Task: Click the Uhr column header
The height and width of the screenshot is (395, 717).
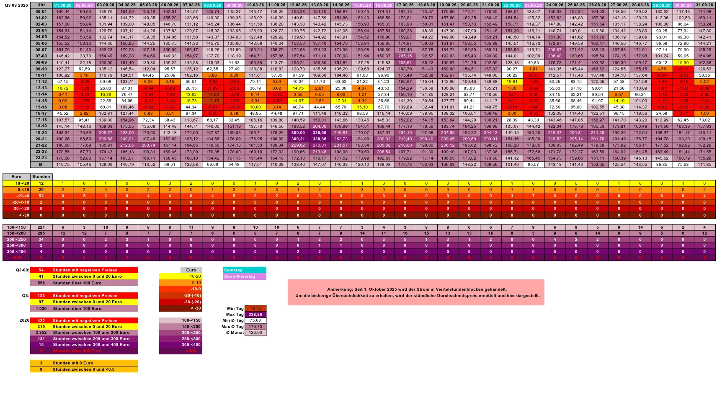Action: tap(41, 5)
